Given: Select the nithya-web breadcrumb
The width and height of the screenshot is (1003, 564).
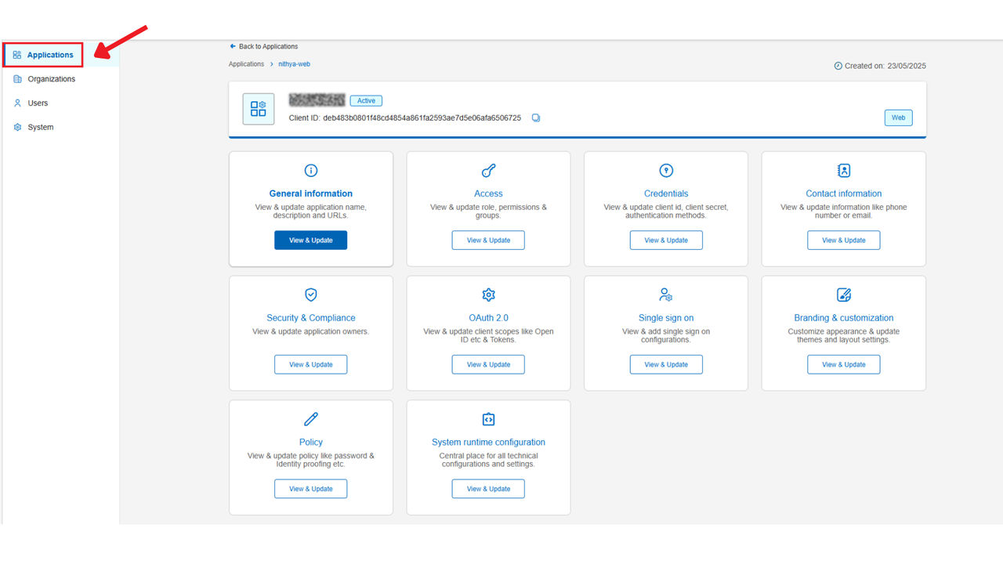Looking at the screenshot, I should coord(295,64).
